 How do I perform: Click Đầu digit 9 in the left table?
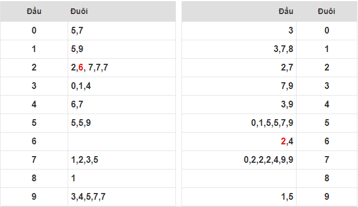pos(34,197)
